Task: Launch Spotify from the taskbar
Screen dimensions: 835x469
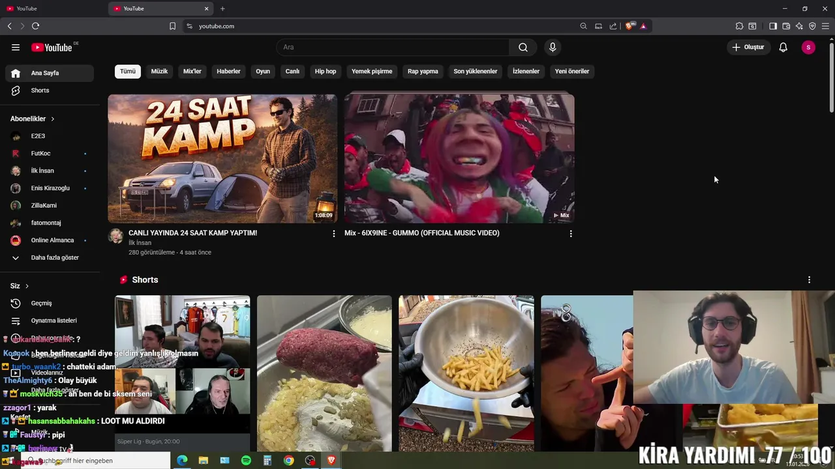Action: pos(246,461)
